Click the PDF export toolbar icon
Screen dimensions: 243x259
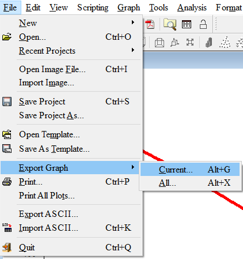click(x=150, y=24)
